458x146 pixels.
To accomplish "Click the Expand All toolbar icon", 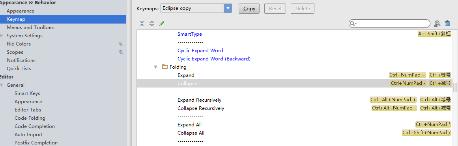I will pyautogui.click(x=142, y=24).
